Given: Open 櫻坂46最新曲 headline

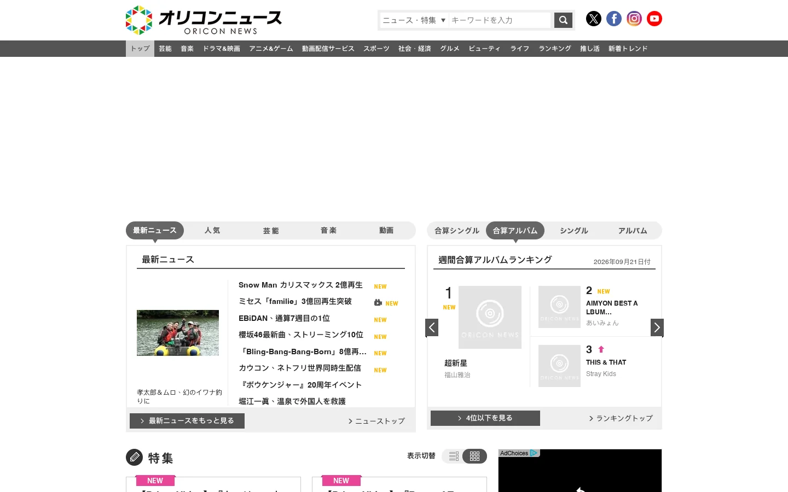Looking at the screenshot, I should (301, 335).
